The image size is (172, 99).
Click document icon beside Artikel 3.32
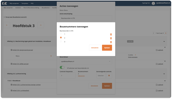pyautogui.click(x=11, y=85)
